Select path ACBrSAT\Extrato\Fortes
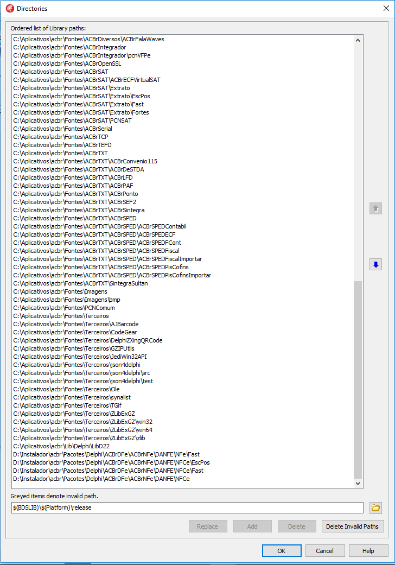The image size is (395, 565). tap(81, 112)
